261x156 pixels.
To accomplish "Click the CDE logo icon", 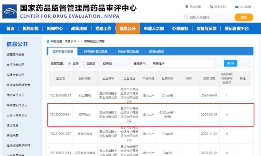I will click(x=9, y=11).
